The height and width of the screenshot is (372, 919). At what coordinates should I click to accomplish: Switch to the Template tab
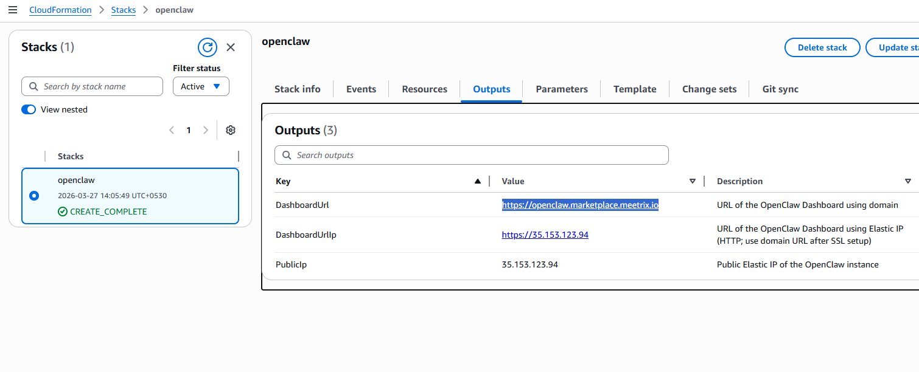[634, 89]
